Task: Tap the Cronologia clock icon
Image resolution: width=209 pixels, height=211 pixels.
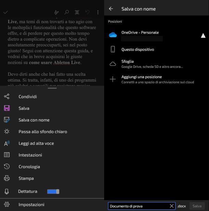Action: pos(7,167)
